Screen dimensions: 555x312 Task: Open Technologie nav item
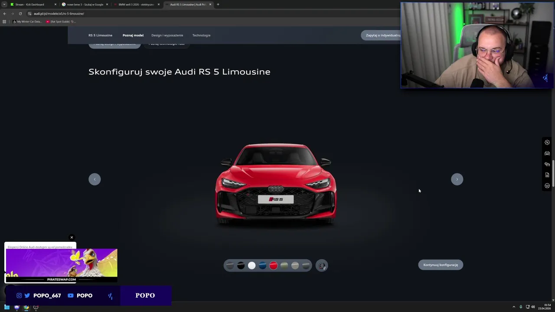(201, 36)
